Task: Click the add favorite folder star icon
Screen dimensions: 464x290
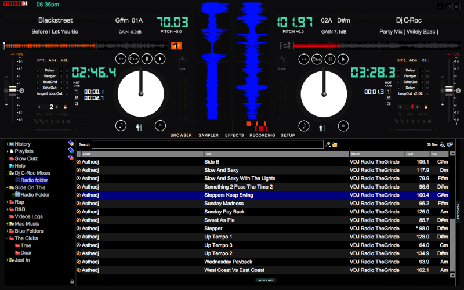Action: point(71,143)
